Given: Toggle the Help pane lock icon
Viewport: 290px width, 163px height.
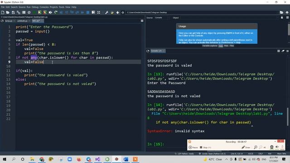Looking at the screenshot, I should click(x=282, y=17).
